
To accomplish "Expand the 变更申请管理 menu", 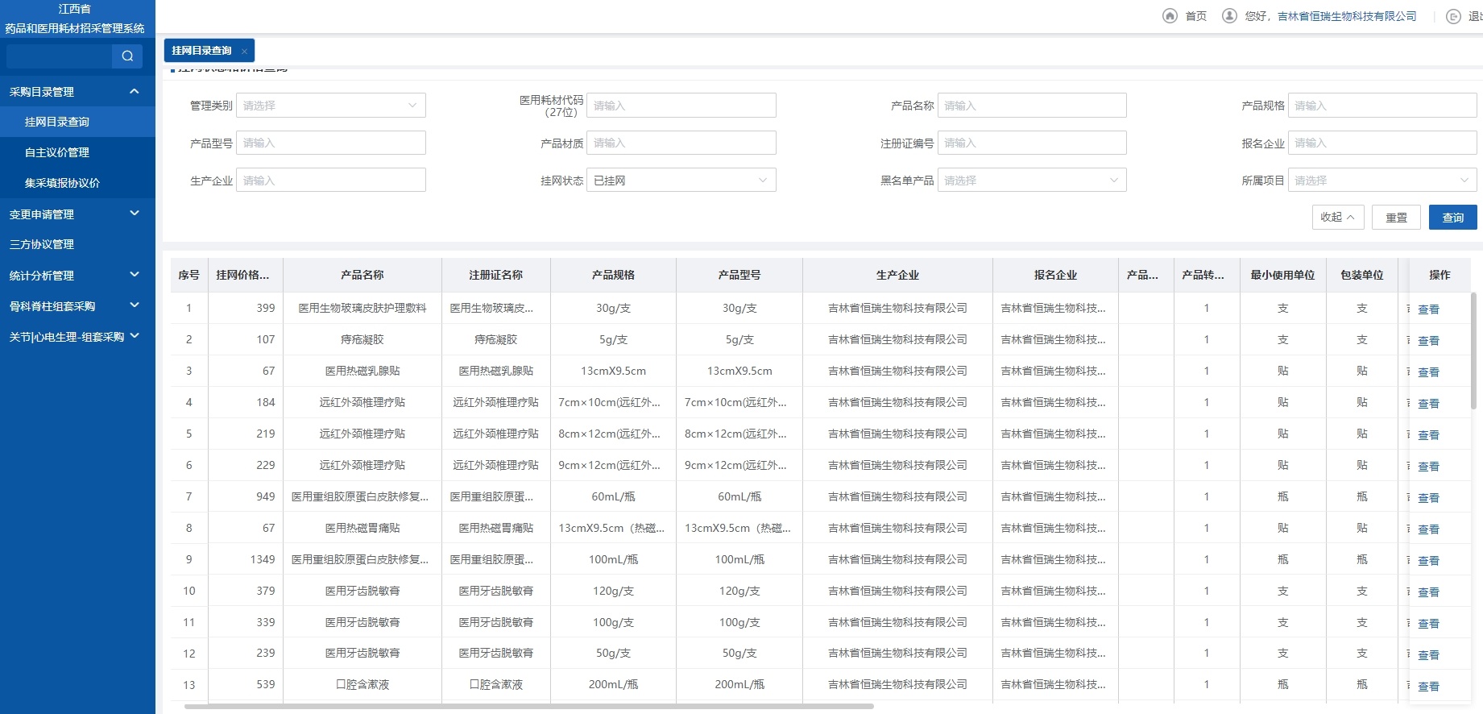I will [x=135, y=214].
